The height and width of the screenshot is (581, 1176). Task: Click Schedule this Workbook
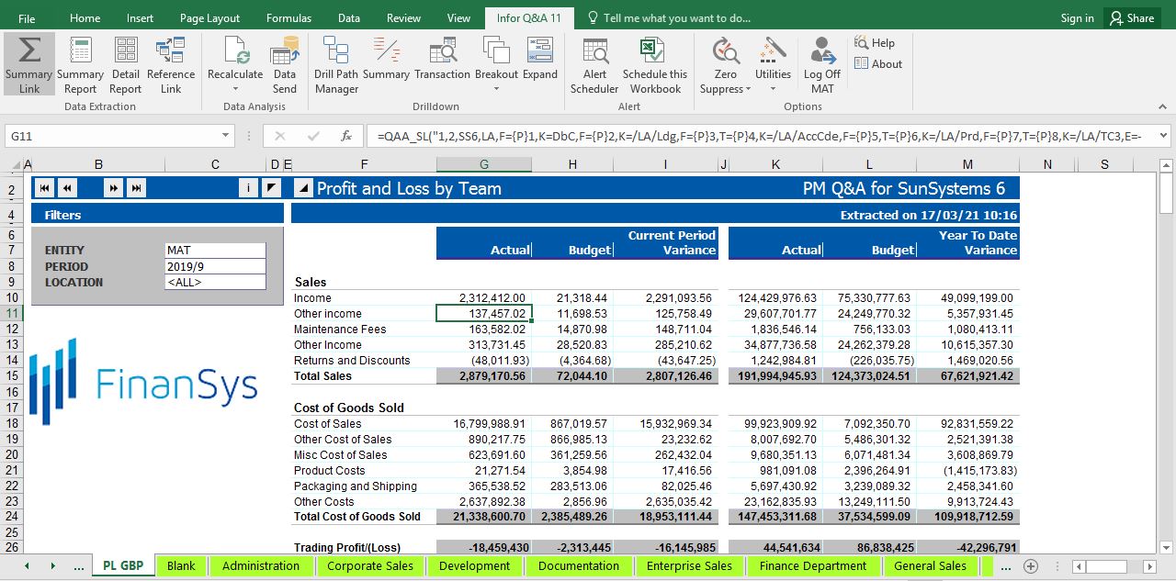click(655, 65)
